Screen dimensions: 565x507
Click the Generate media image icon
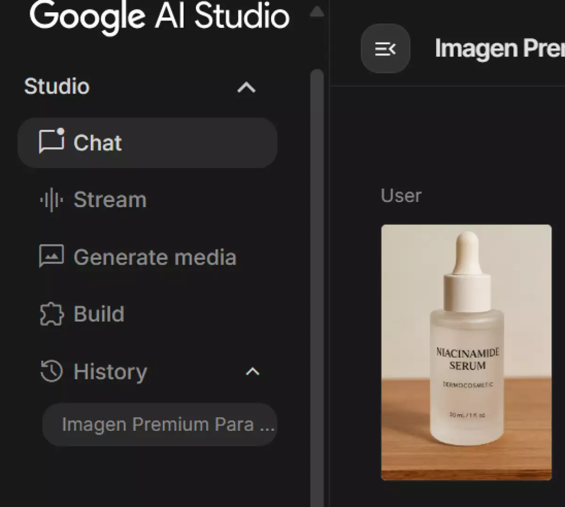[51, 256]
